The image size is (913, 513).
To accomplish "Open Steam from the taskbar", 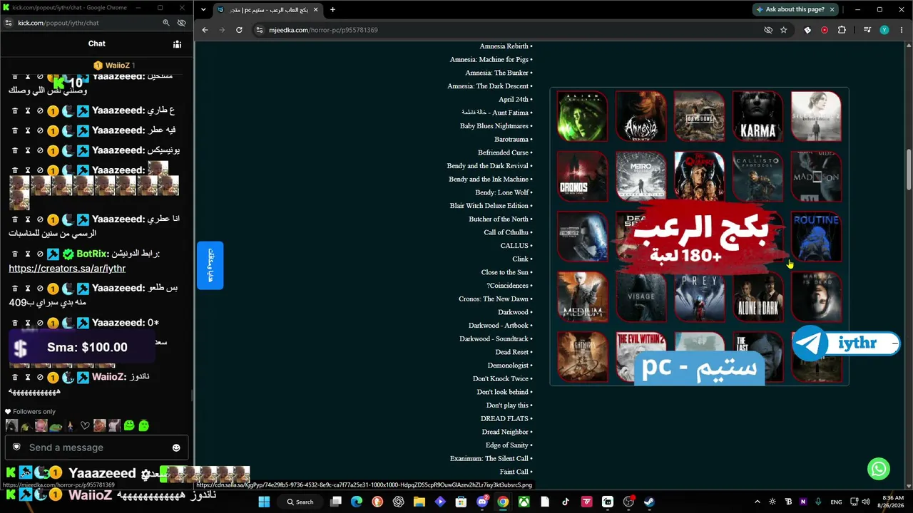I will coord(649,502).
